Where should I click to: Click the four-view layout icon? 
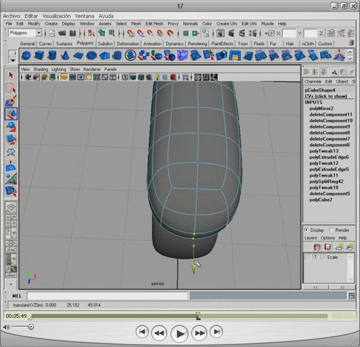point(11,220)
